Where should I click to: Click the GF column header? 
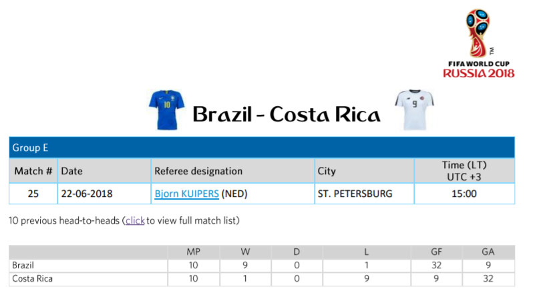tap(437, 252)
